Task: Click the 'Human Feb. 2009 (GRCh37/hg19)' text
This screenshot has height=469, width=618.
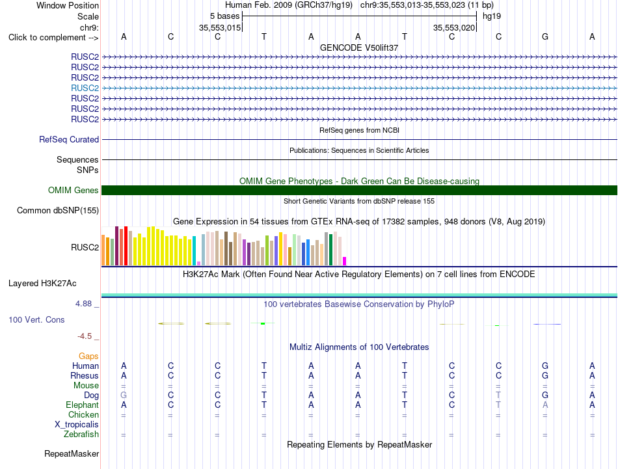Action: pos(288,5)
